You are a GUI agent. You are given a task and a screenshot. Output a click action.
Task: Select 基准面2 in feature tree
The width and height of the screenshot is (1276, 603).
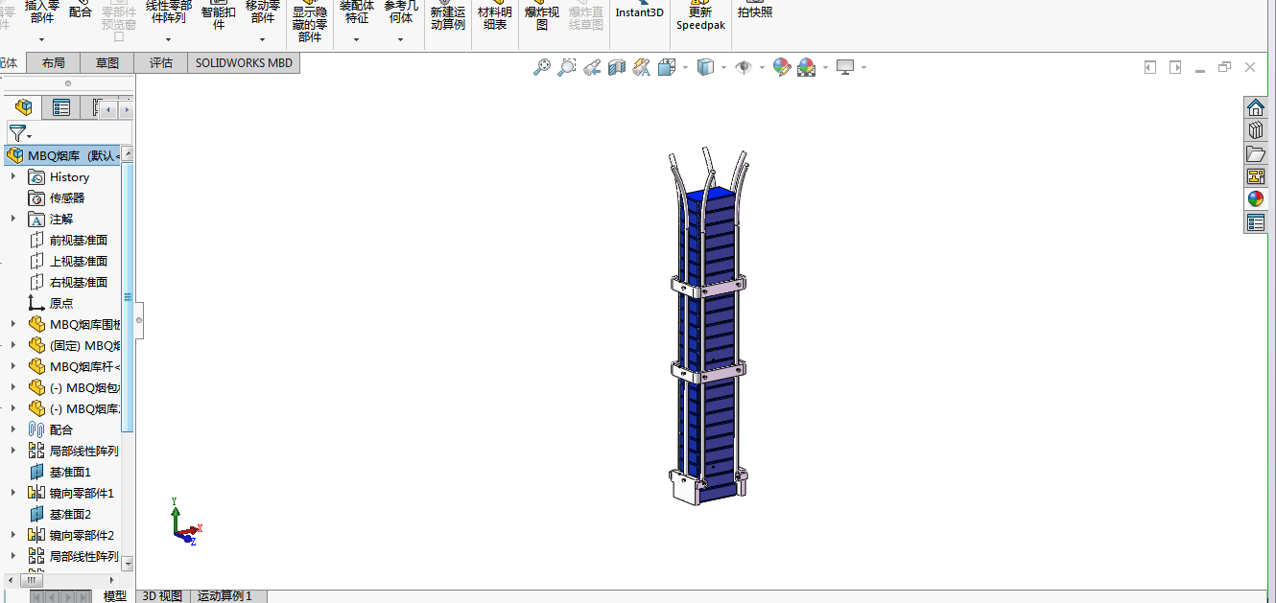pyautogui.click(x=70, y=514)
